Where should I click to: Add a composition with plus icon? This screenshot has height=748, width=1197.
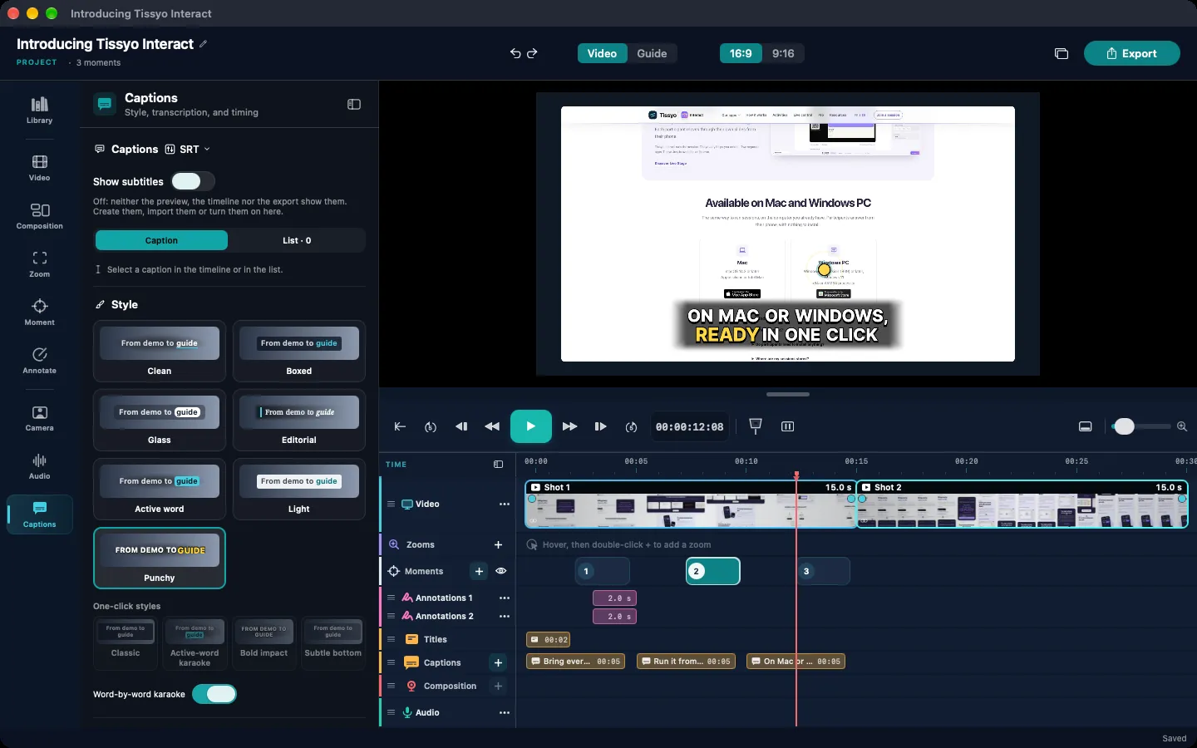[498, 686]
